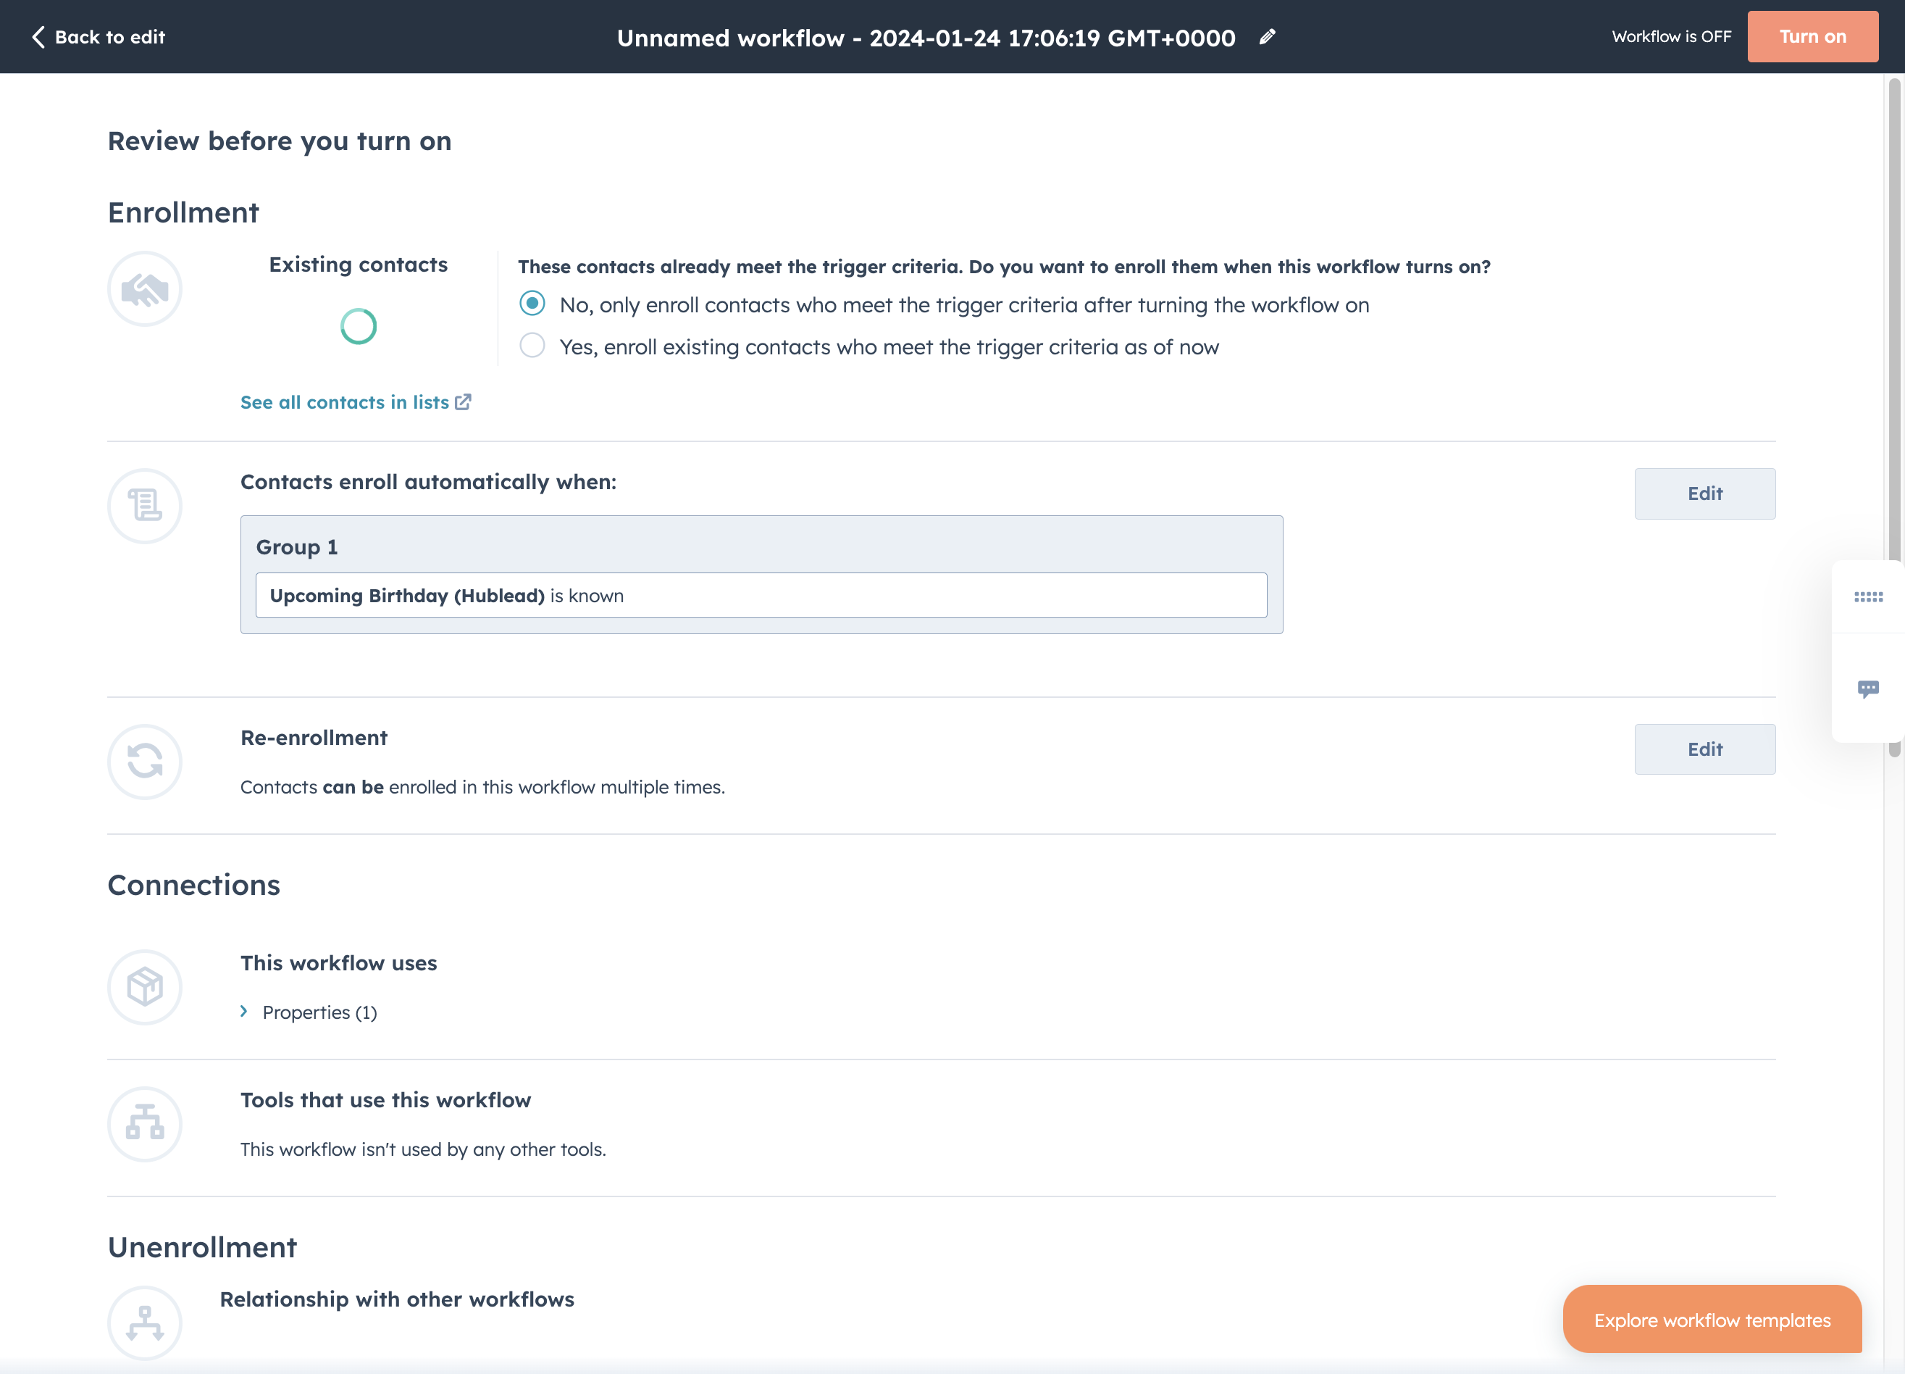Turn on the workflow
1905x1374 pixels.
coord(1812,36)
